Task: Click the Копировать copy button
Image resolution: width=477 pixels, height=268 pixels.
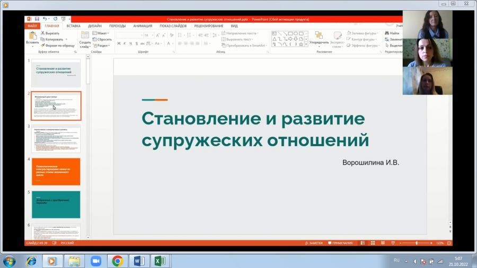Action: [x=52, y=40]
